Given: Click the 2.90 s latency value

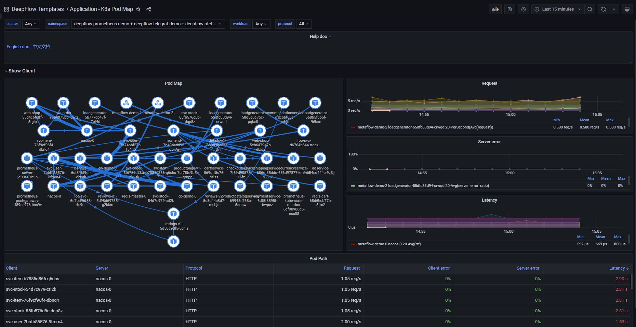Looking at the screenshot, I should [x=621, y=279].
